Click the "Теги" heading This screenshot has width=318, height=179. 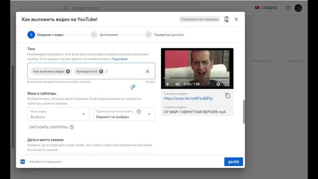31,49
